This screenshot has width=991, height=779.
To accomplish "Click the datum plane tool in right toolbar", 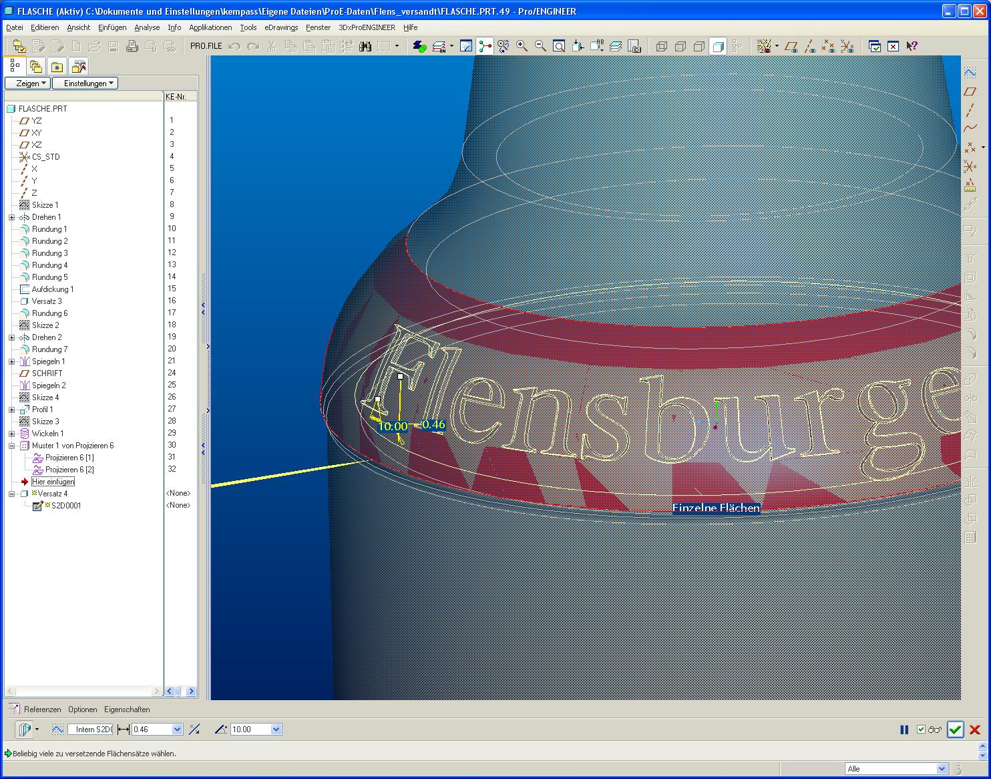I will (970, 92).
